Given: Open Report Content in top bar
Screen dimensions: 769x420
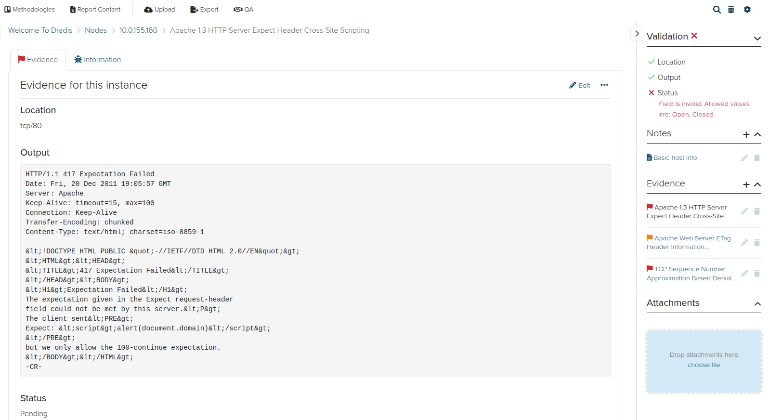Looking at the screenshot, I should pos(95,10).
